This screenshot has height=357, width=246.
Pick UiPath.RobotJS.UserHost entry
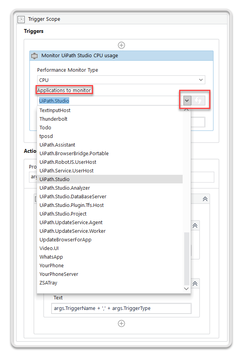coord(110,162)
